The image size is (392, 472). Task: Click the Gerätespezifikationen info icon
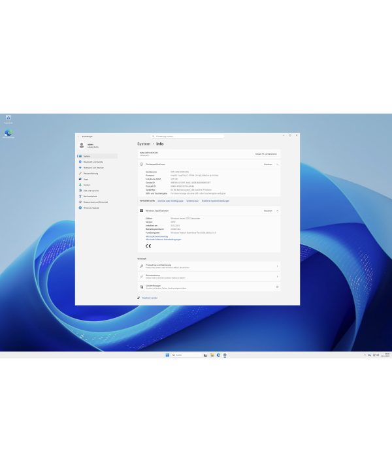tap(141, 165)
